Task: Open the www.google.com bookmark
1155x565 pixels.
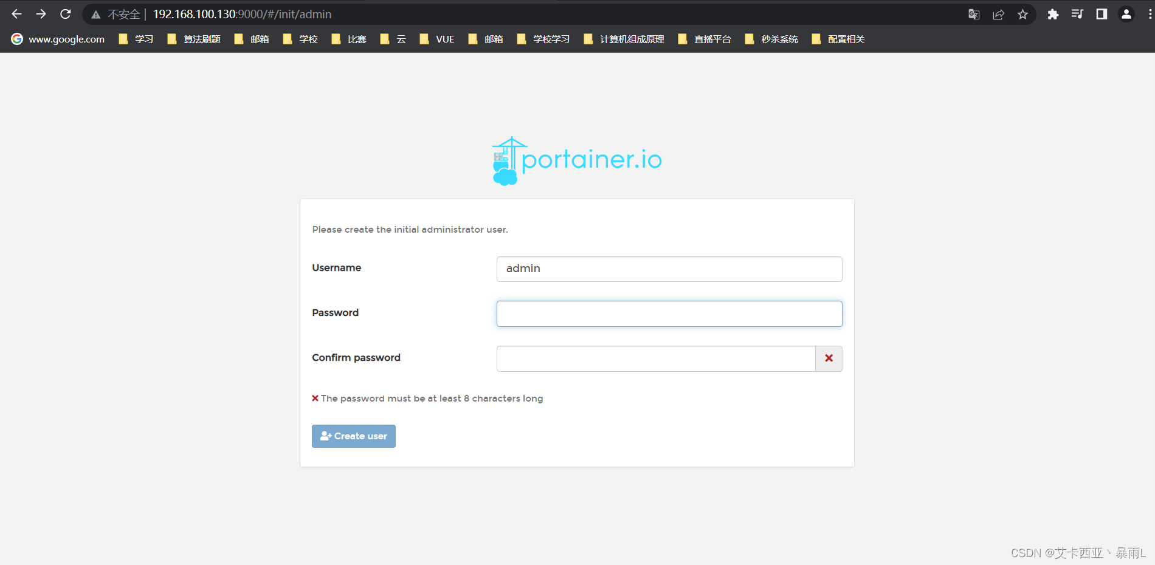Action: (58, 39)
